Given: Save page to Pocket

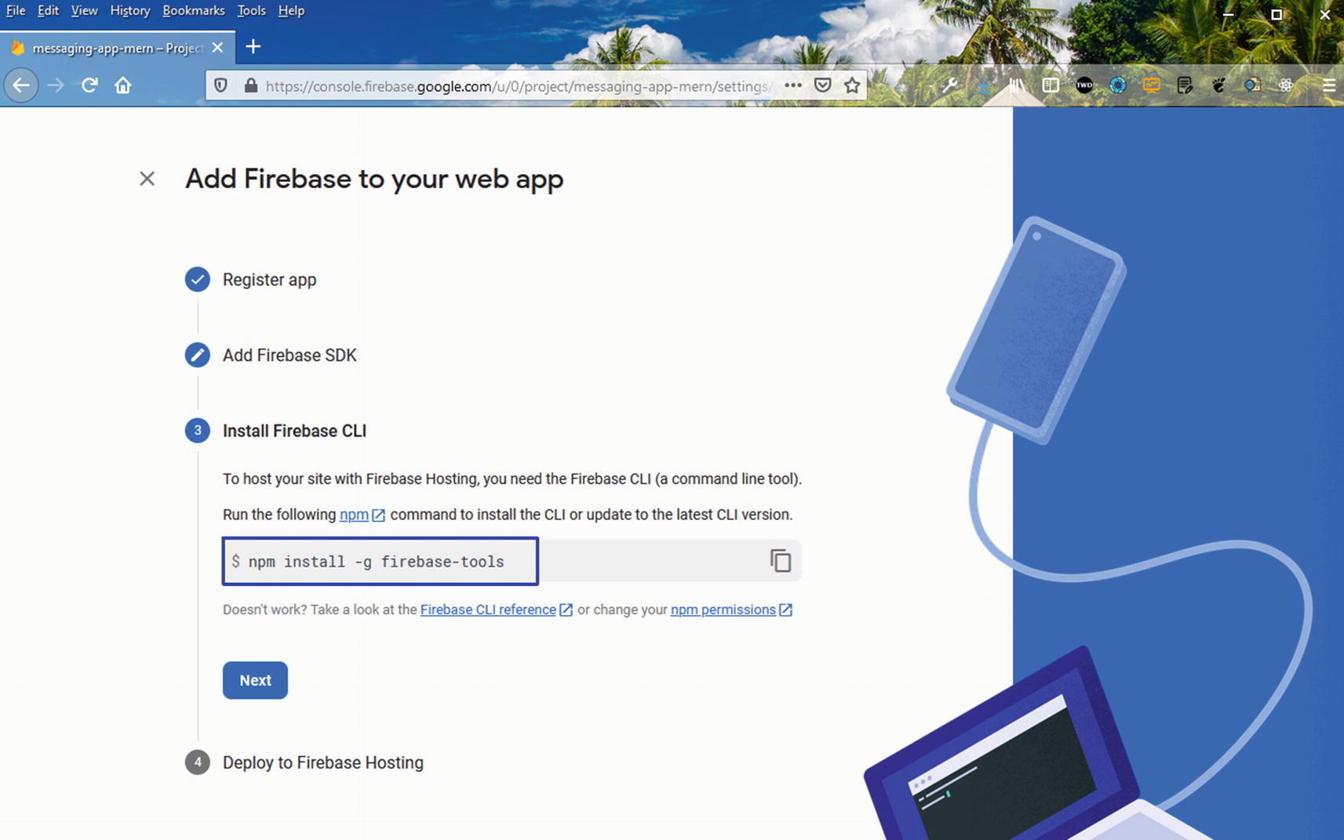Looking at the screenshot, I should [822, 85].
